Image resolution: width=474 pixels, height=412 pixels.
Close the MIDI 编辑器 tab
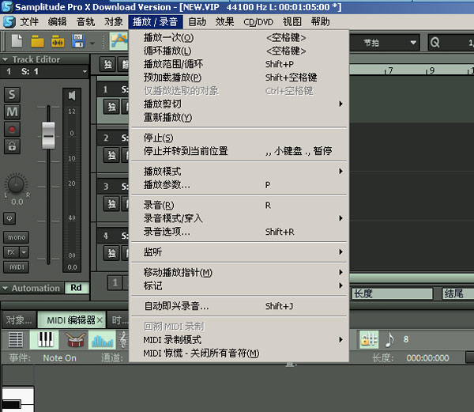pyautogui.click(x=100, y=320)
